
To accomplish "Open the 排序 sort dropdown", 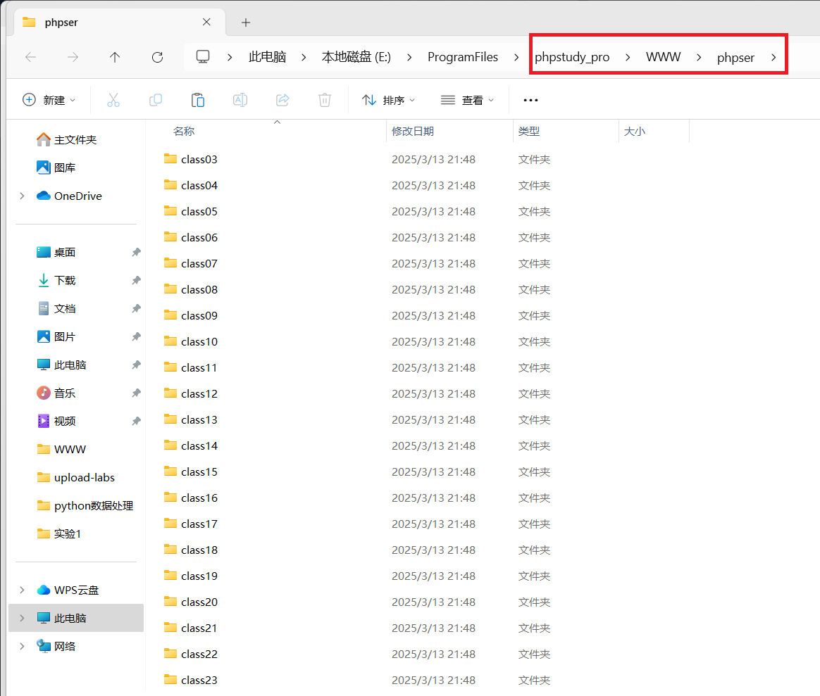I will pos(389,100).
